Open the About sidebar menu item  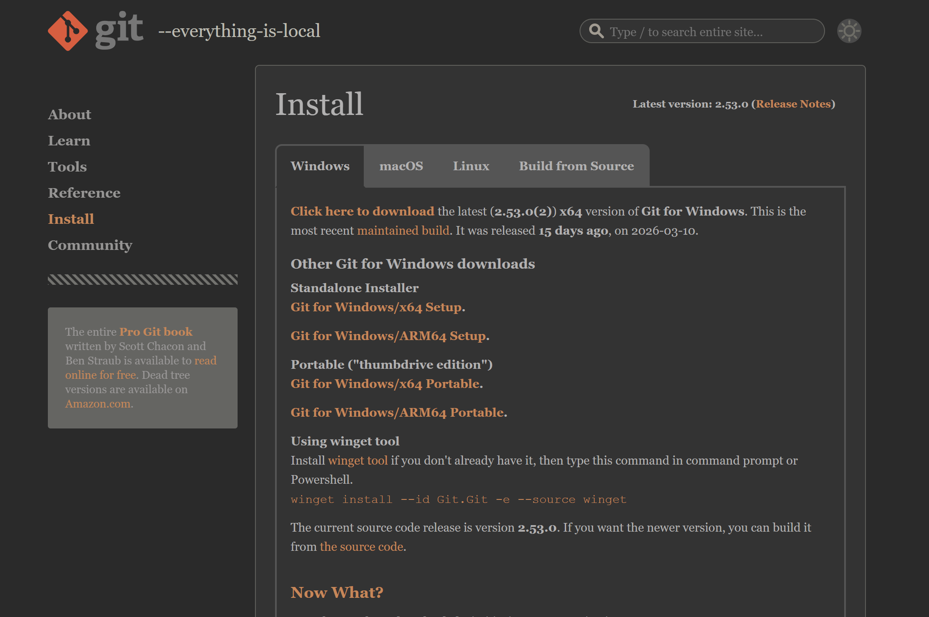tap(70, 115)
